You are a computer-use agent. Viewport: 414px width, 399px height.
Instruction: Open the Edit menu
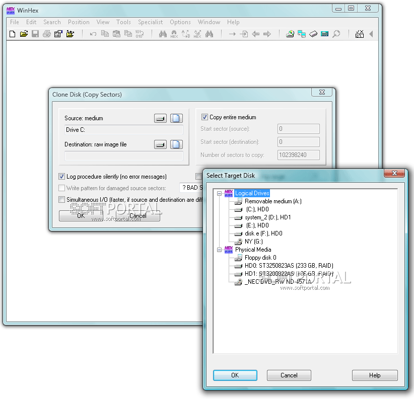pos(31,22)
